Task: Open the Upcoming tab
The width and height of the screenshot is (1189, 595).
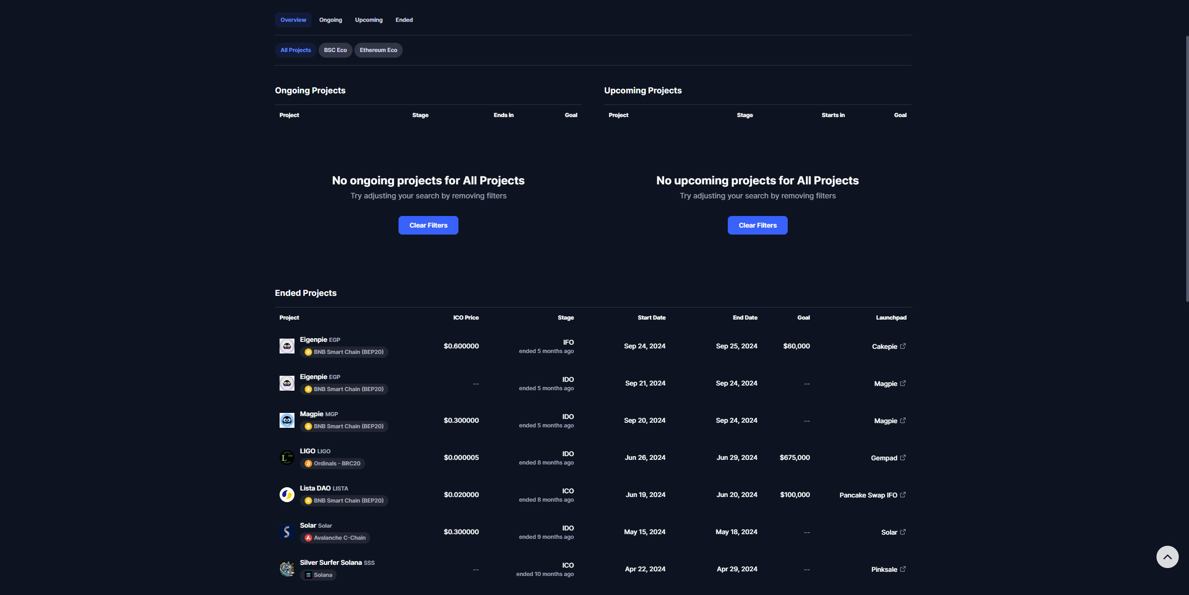Action: coord(368,20)
